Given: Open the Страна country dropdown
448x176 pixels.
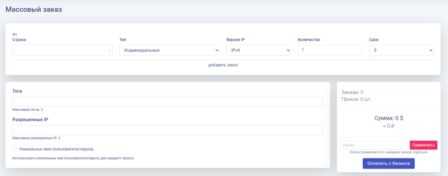Looking at the screenshot, I should coord(62,50).
